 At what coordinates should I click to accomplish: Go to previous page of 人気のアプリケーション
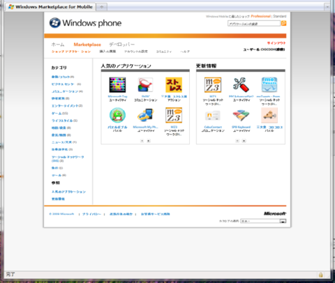point(142,141)
